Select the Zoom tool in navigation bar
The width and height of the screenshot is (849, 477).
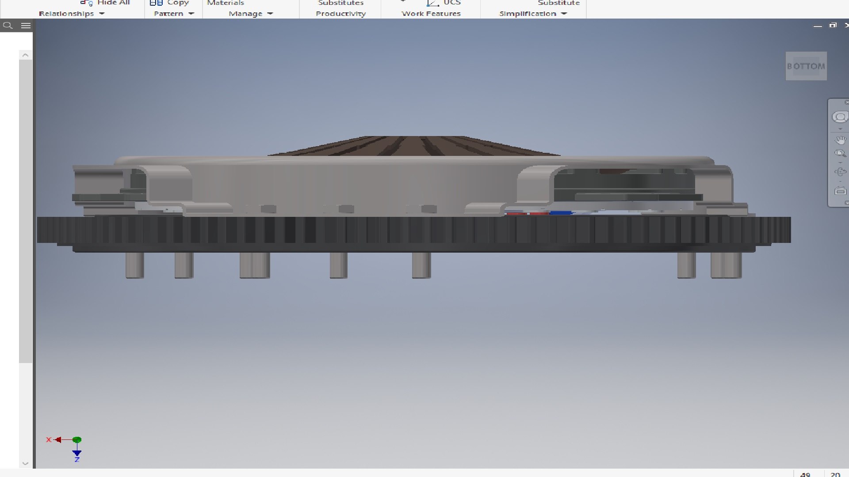[840, 154]
